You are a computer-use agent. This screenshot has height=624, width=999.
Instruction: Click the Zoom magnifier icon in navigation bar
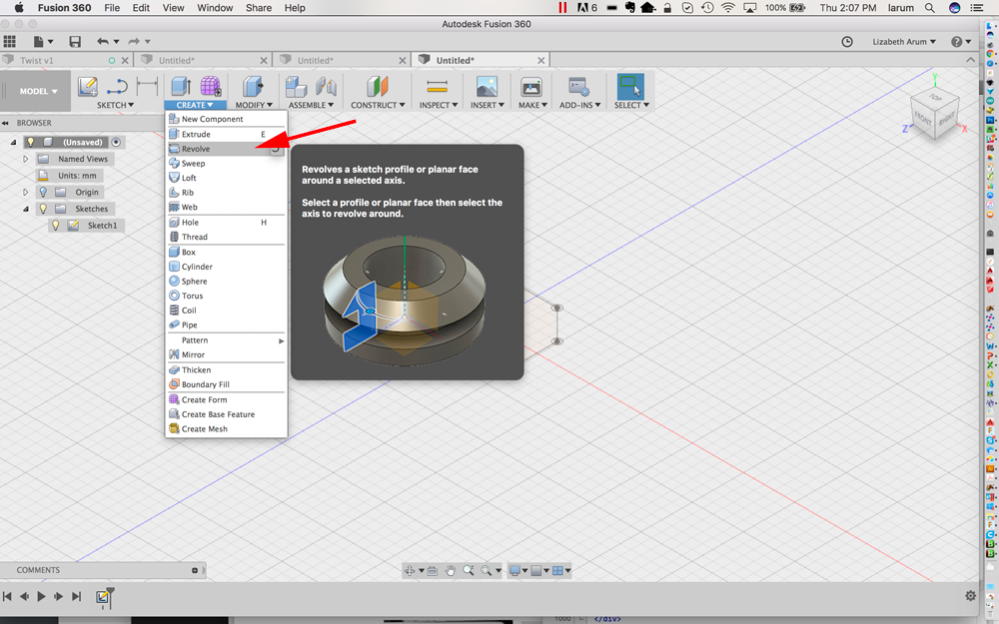pos(469,570)
